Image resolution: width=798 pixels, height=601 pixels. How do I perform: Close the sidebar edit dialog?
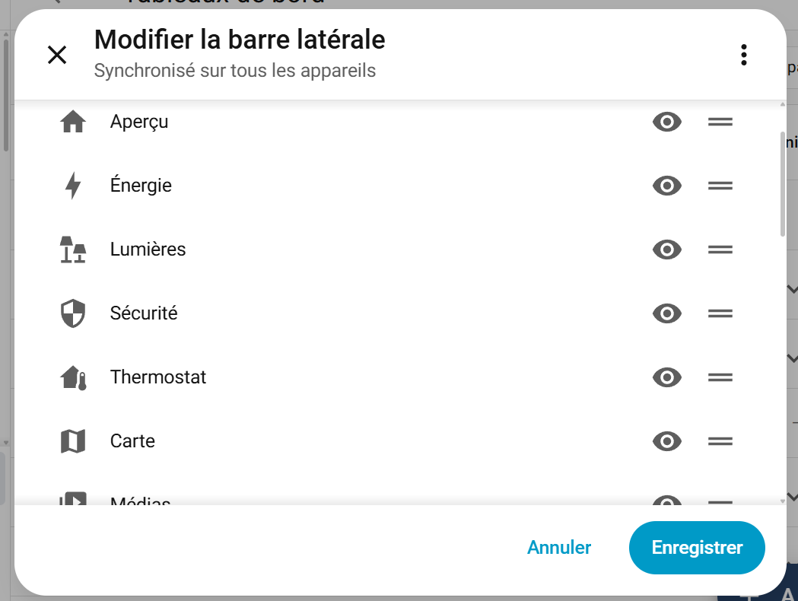pos(57,55)
